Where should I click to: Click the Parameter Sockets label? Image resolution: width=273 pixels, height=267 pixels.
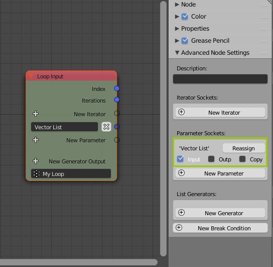click(x=201, y=133)
